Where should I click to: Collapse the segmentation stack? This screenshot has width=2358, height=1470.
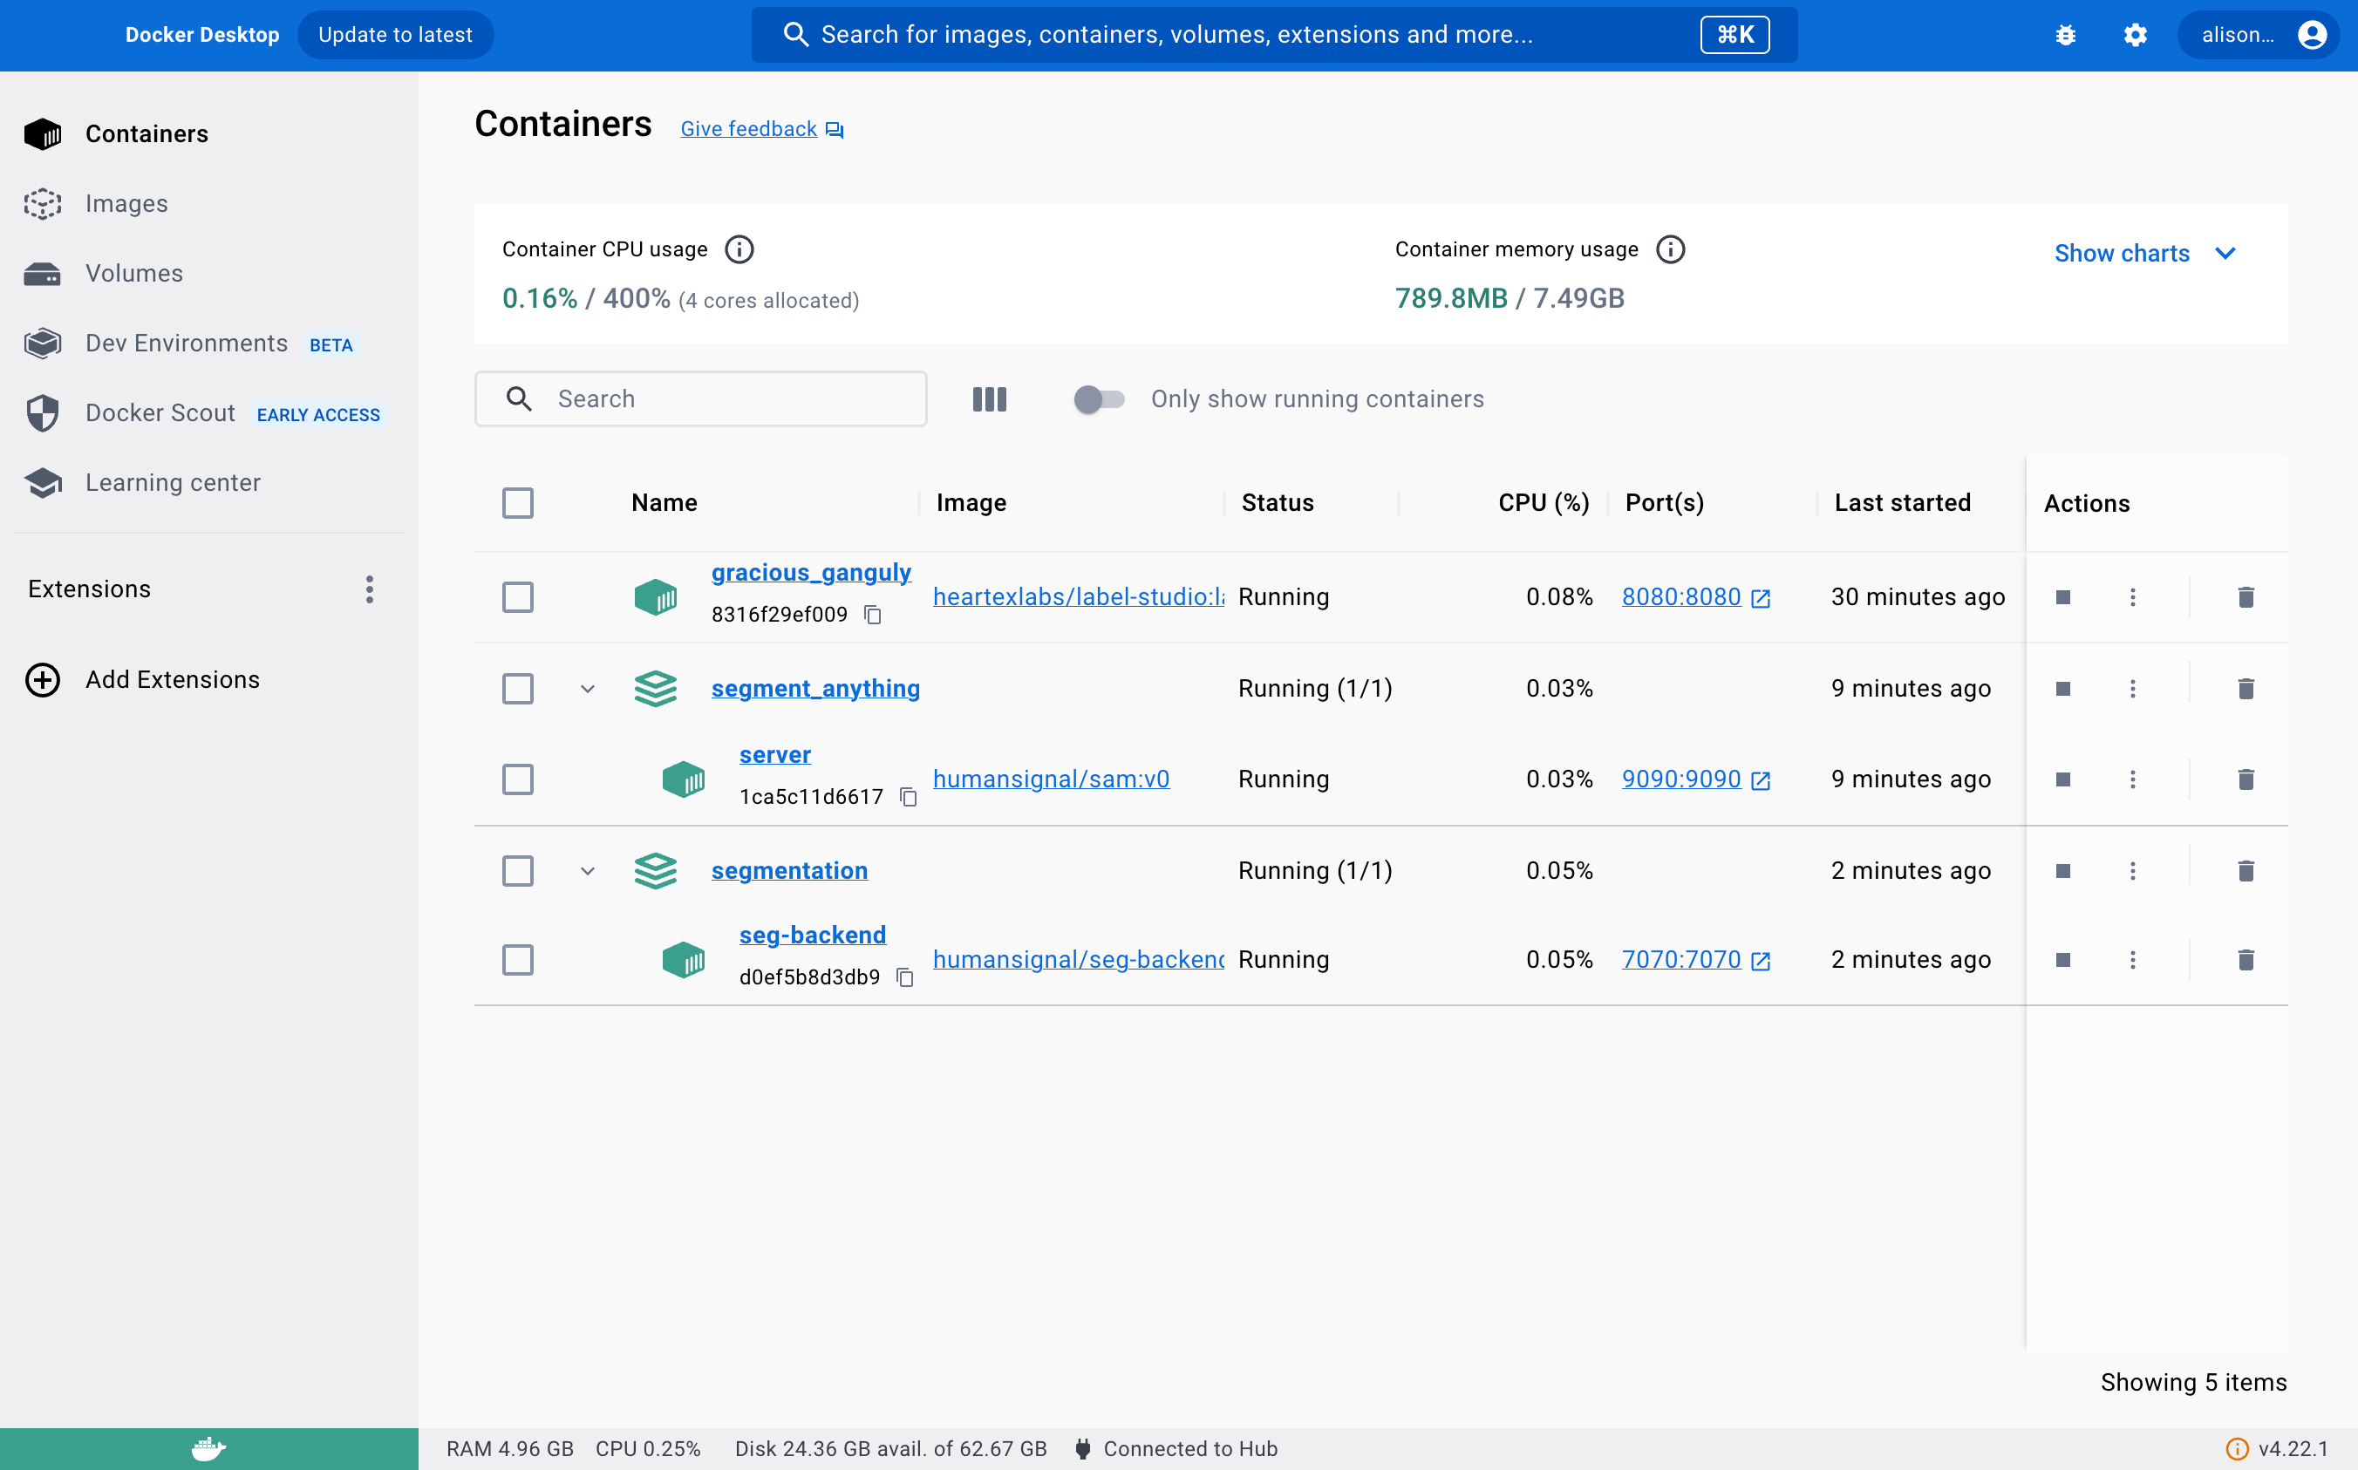[x=587, y=870]
